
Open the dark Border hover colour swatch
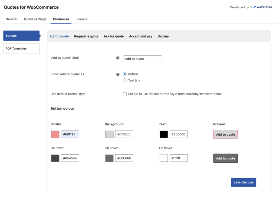coord(55,158)
